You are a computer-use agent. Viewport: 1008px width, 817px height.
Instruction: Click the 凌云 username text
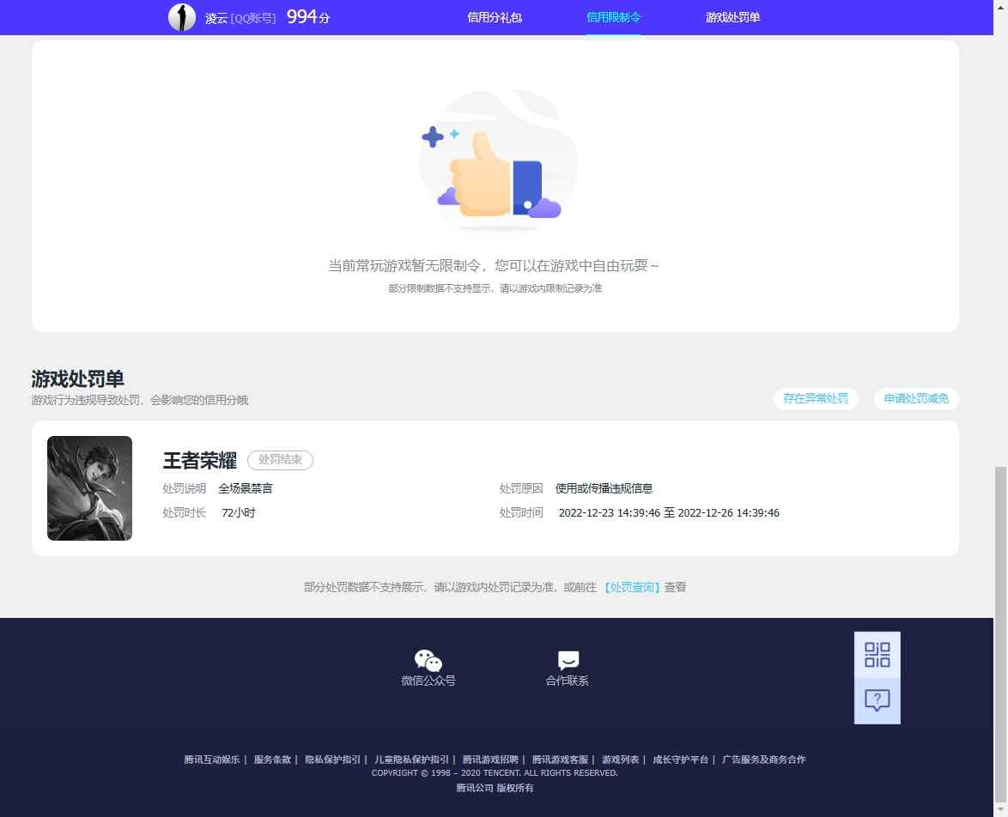(216, 18)
